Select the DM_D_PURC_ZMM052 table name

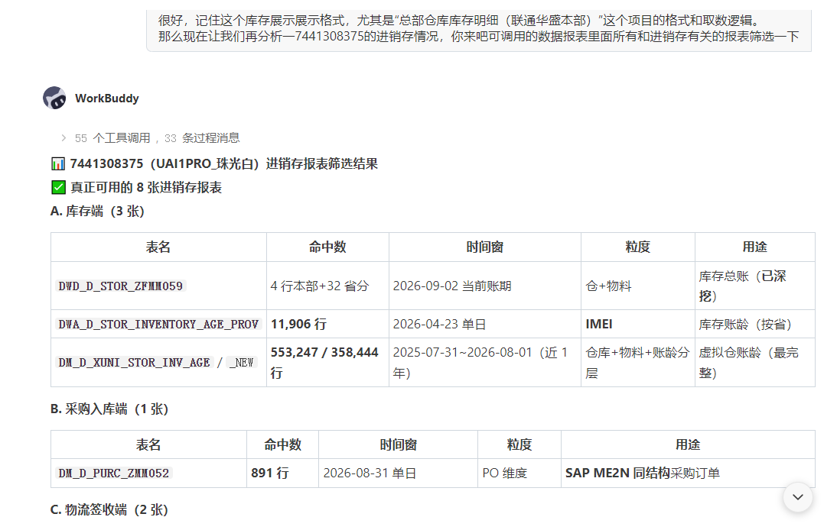114,473
